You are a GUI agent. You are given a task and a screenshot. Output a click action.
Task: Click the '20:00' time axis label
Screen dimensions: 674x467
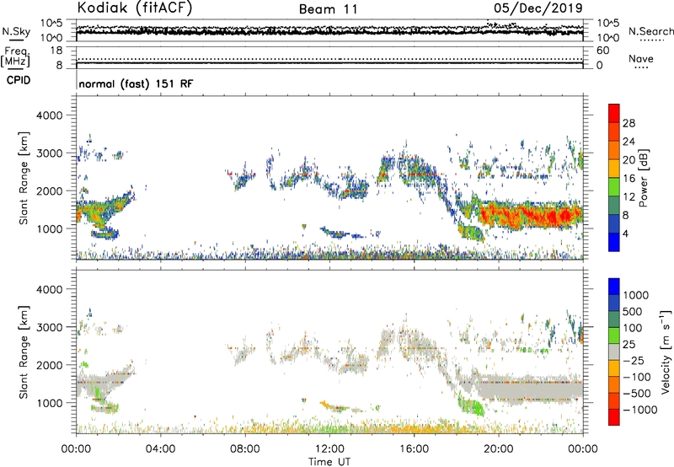click(x=498, y=449)
